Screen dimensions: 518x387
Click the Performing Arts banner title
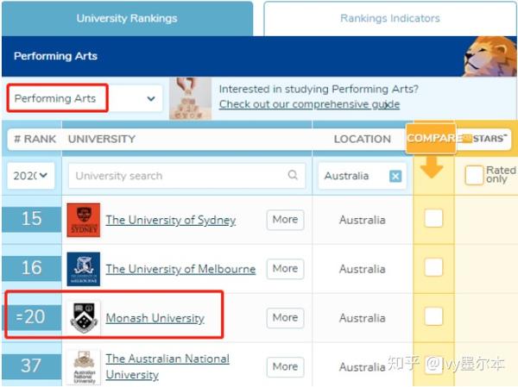(x=55, y=56)
